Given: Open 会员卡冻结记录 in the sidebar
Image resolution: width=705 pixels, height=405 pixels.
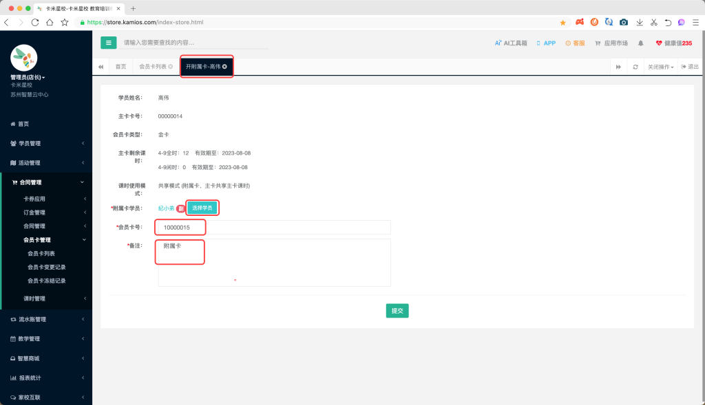Looking at the screenshot, I should point(47,281).
